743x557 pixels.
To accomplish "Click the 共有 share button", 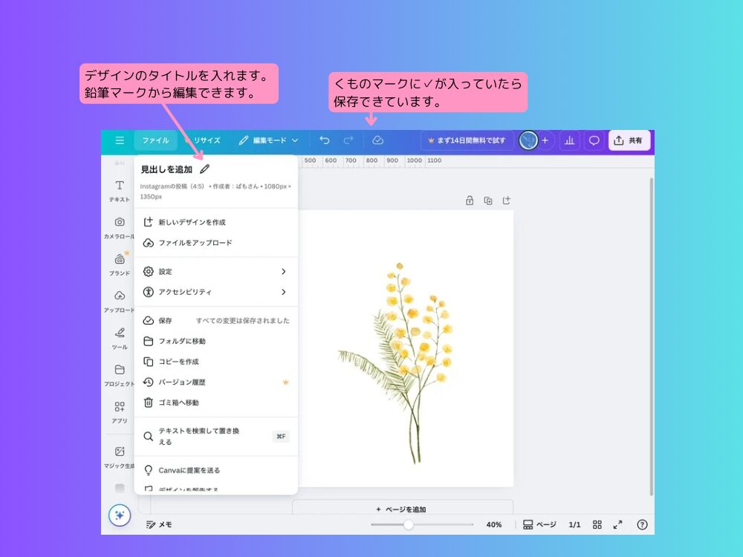I will (629, 140).
